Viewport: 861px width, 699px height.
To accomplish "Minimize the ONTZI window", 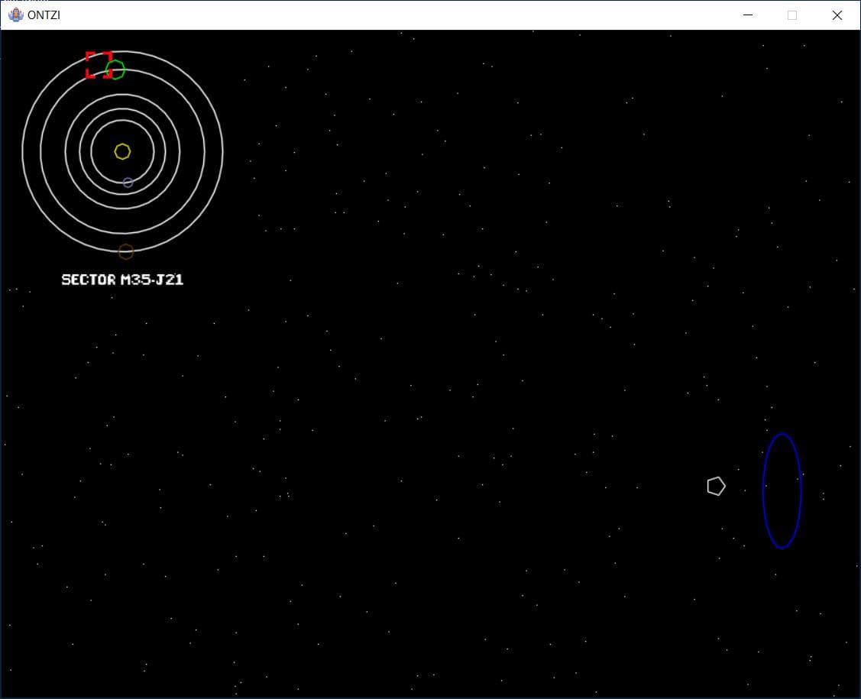I will (x=747, y=15).
